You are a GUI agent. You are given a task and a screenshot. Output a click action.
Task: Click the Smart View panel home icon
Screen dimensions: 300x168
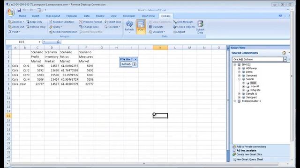(284, 53)
